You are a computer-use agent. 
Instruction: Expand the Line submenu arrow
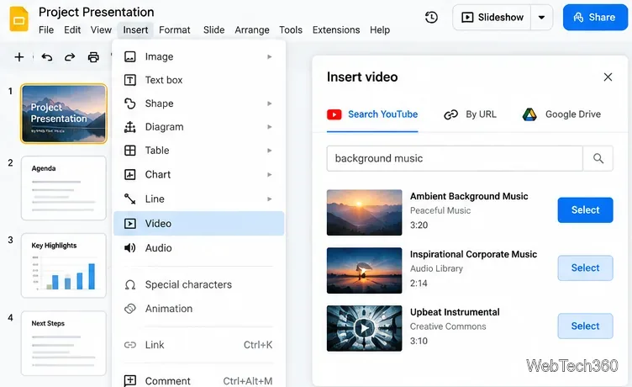point(269,199)
